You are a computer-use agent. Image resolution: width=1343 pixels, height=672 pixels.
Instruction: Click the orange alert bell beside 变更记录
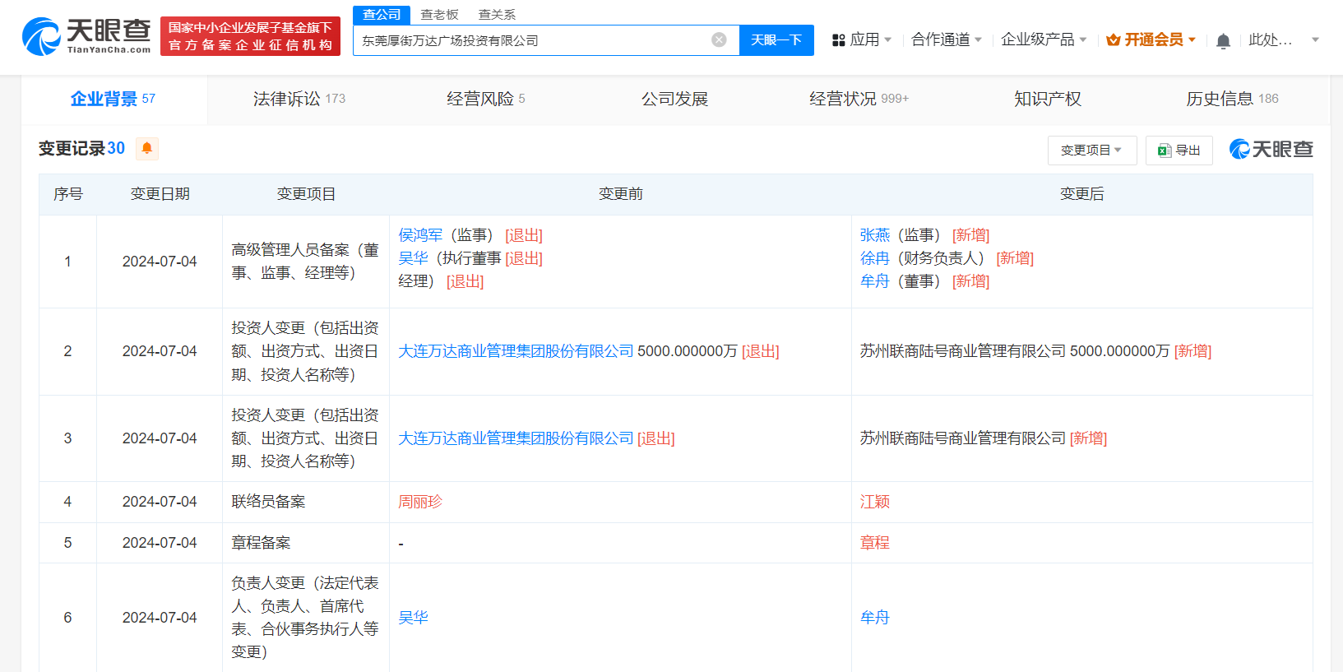pos(147,148)
